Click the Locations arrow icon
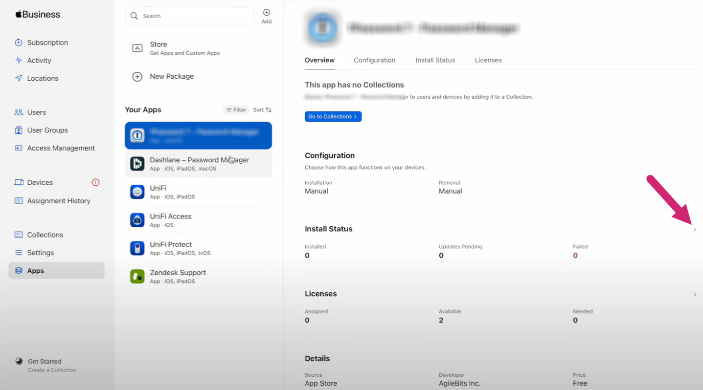This screenshot has width=703, height=390. point(19,78)
